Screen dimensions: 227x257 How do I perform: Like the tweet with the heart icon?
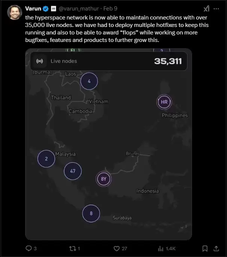pos(117,248)
